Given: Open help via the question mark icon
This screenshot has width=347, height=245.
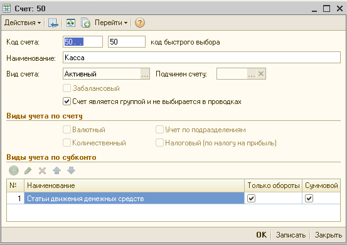Looking at the screenshot, I should pos(140,23).
